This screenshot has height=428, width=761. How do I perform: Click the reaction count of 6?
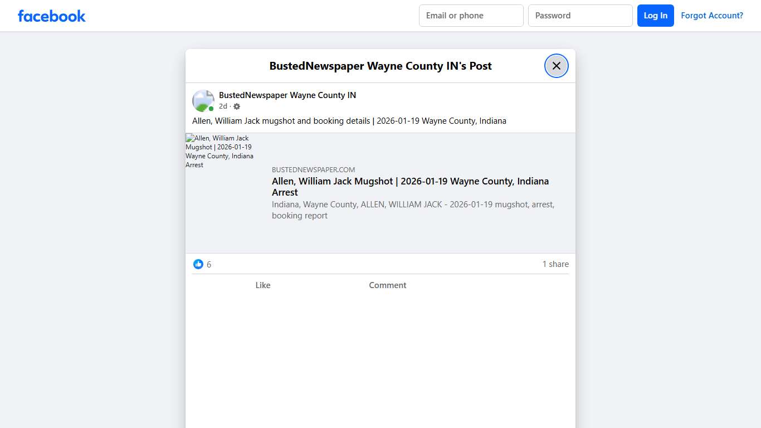pyautogui.click(x=209, y=264)
